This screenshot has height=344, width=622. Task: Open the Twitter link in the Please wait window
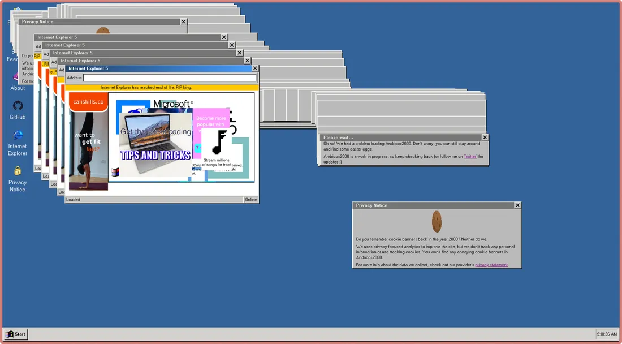[x=470, y=156]
